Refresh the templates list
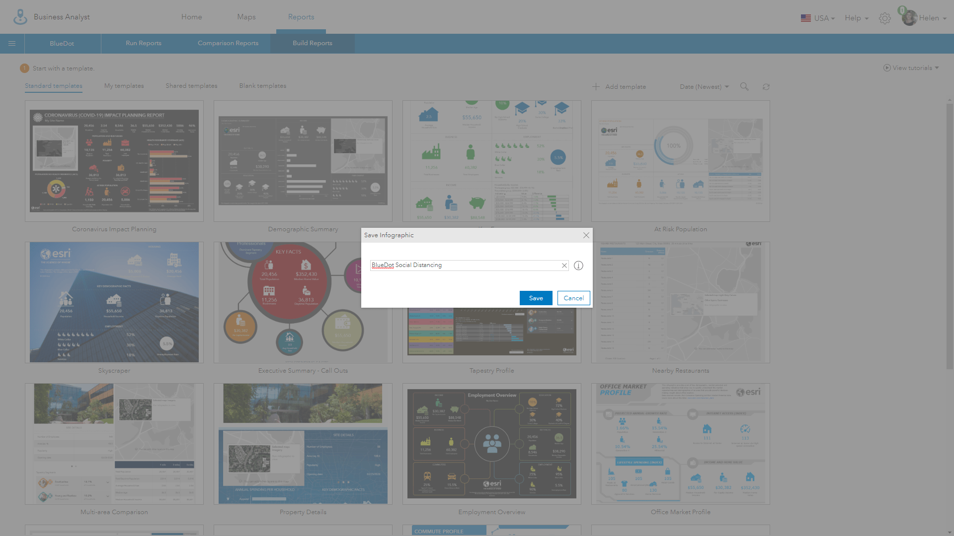Viewport: 954px width, 536px height. click(x=766, y=87)
